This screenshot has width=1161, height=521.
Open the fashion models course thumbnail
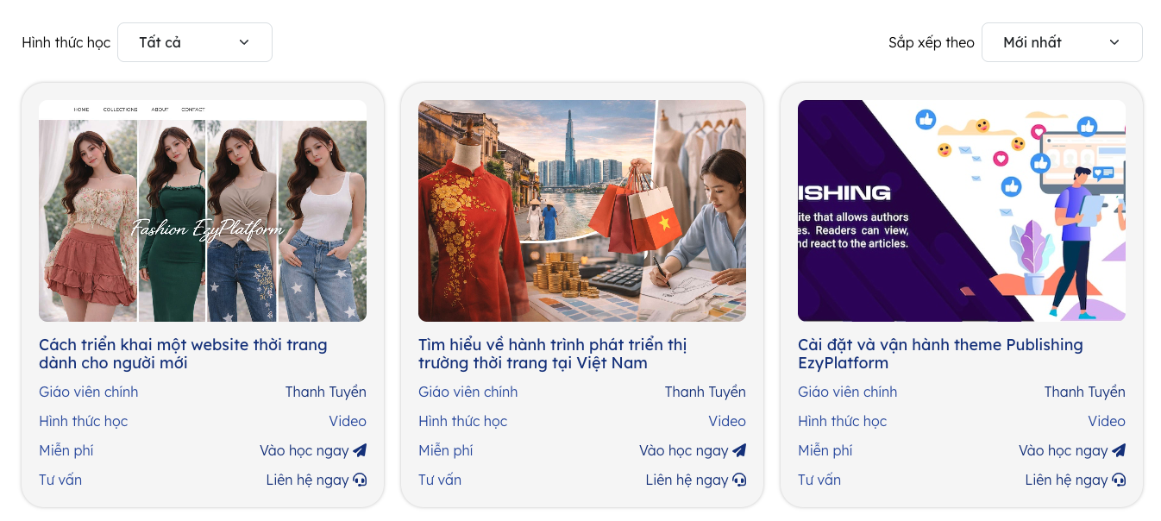203,210
